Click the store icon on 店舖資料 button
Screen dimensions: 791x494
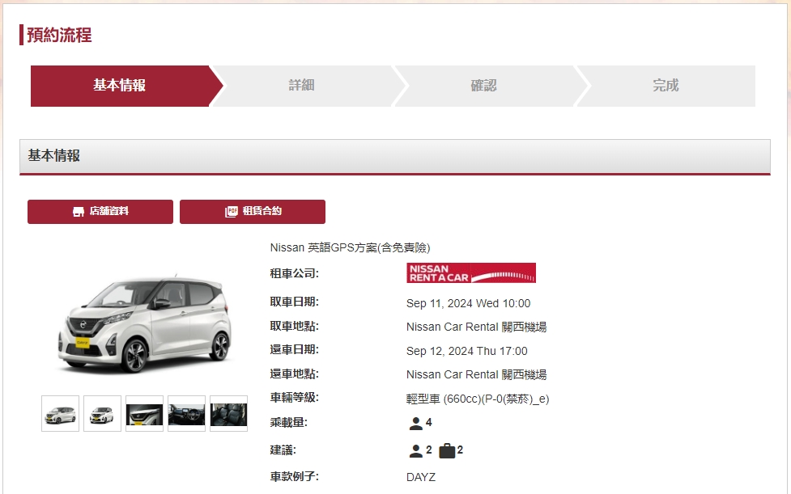point(79,212)
